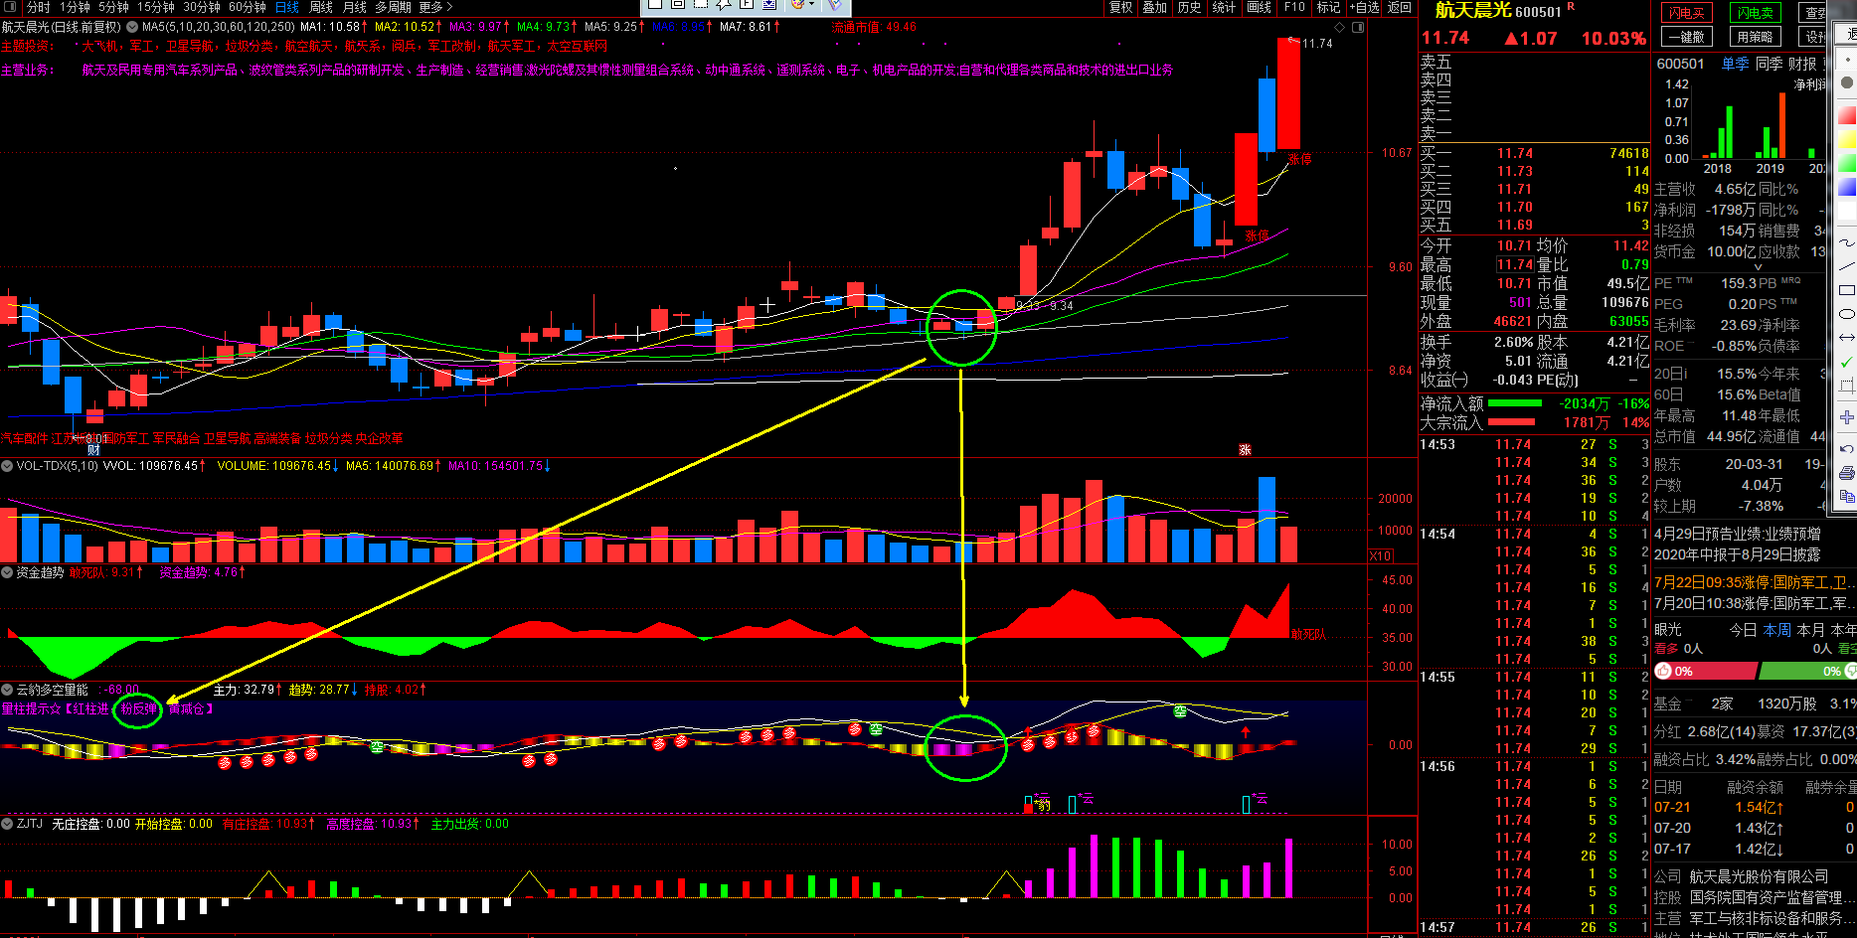This screenshot has height=938, width=1857.
Task: Select the ellipse drawing tool
Action: [x=1847, y=314]
